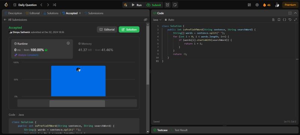Click code line 6 'return i + 1;'
300x135 pixels.
tap(193, 44)
